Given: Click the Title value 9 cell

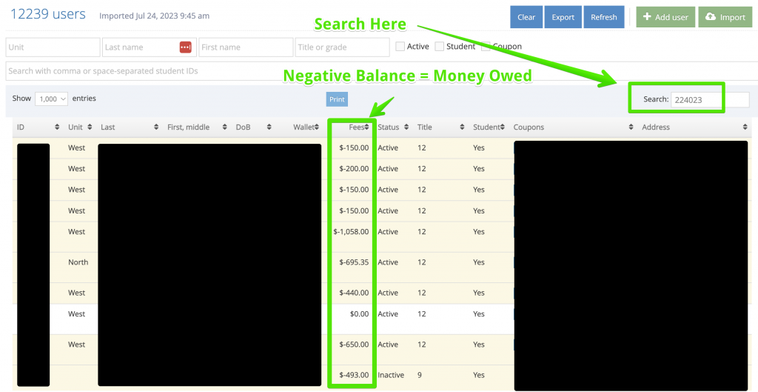Looking at the screenshot, I should [x=420, y=375].
